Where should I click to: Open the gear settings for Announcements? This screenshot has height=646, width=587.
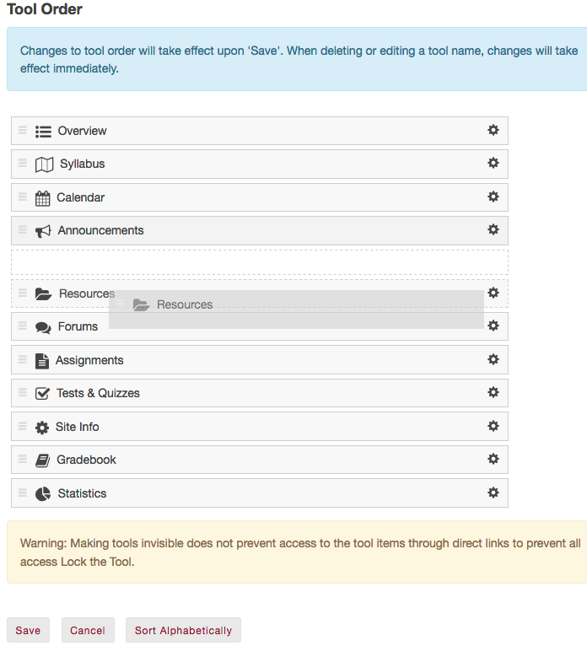click(x=493, y=230)
